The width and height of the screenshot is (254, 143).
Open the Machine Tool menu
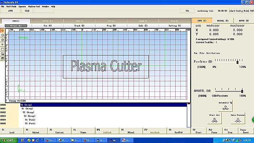click(x=34, y=7)
